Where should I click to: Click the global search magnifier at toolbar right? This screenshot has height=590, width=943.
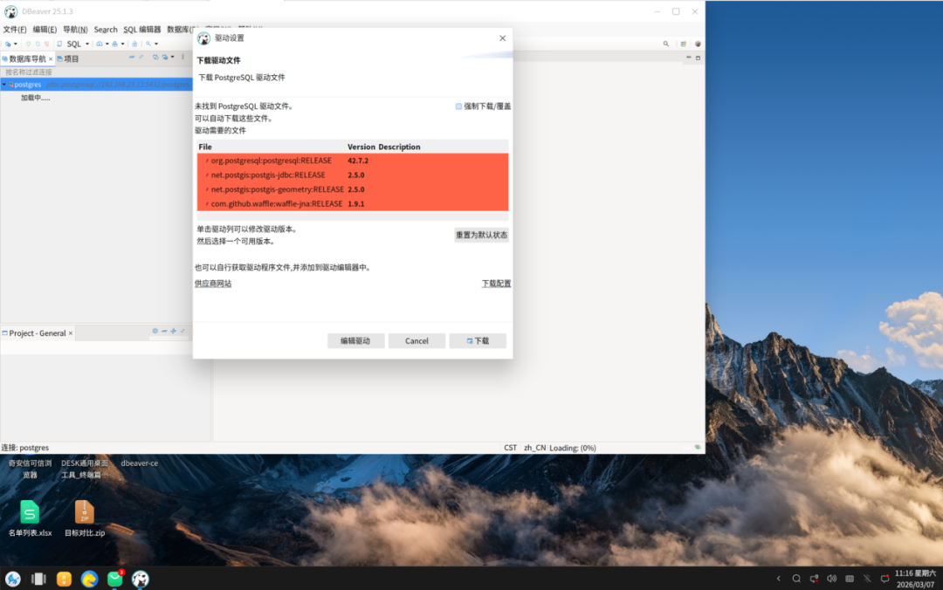(665, 44)
